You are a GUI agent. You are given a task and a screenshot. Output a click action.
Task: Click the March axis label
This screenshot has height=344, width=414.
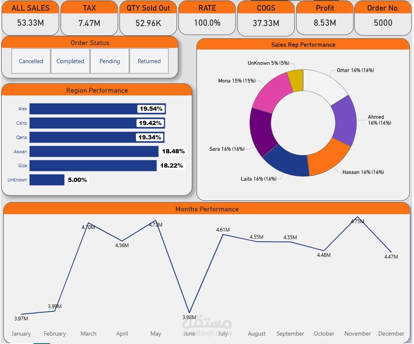88,334
